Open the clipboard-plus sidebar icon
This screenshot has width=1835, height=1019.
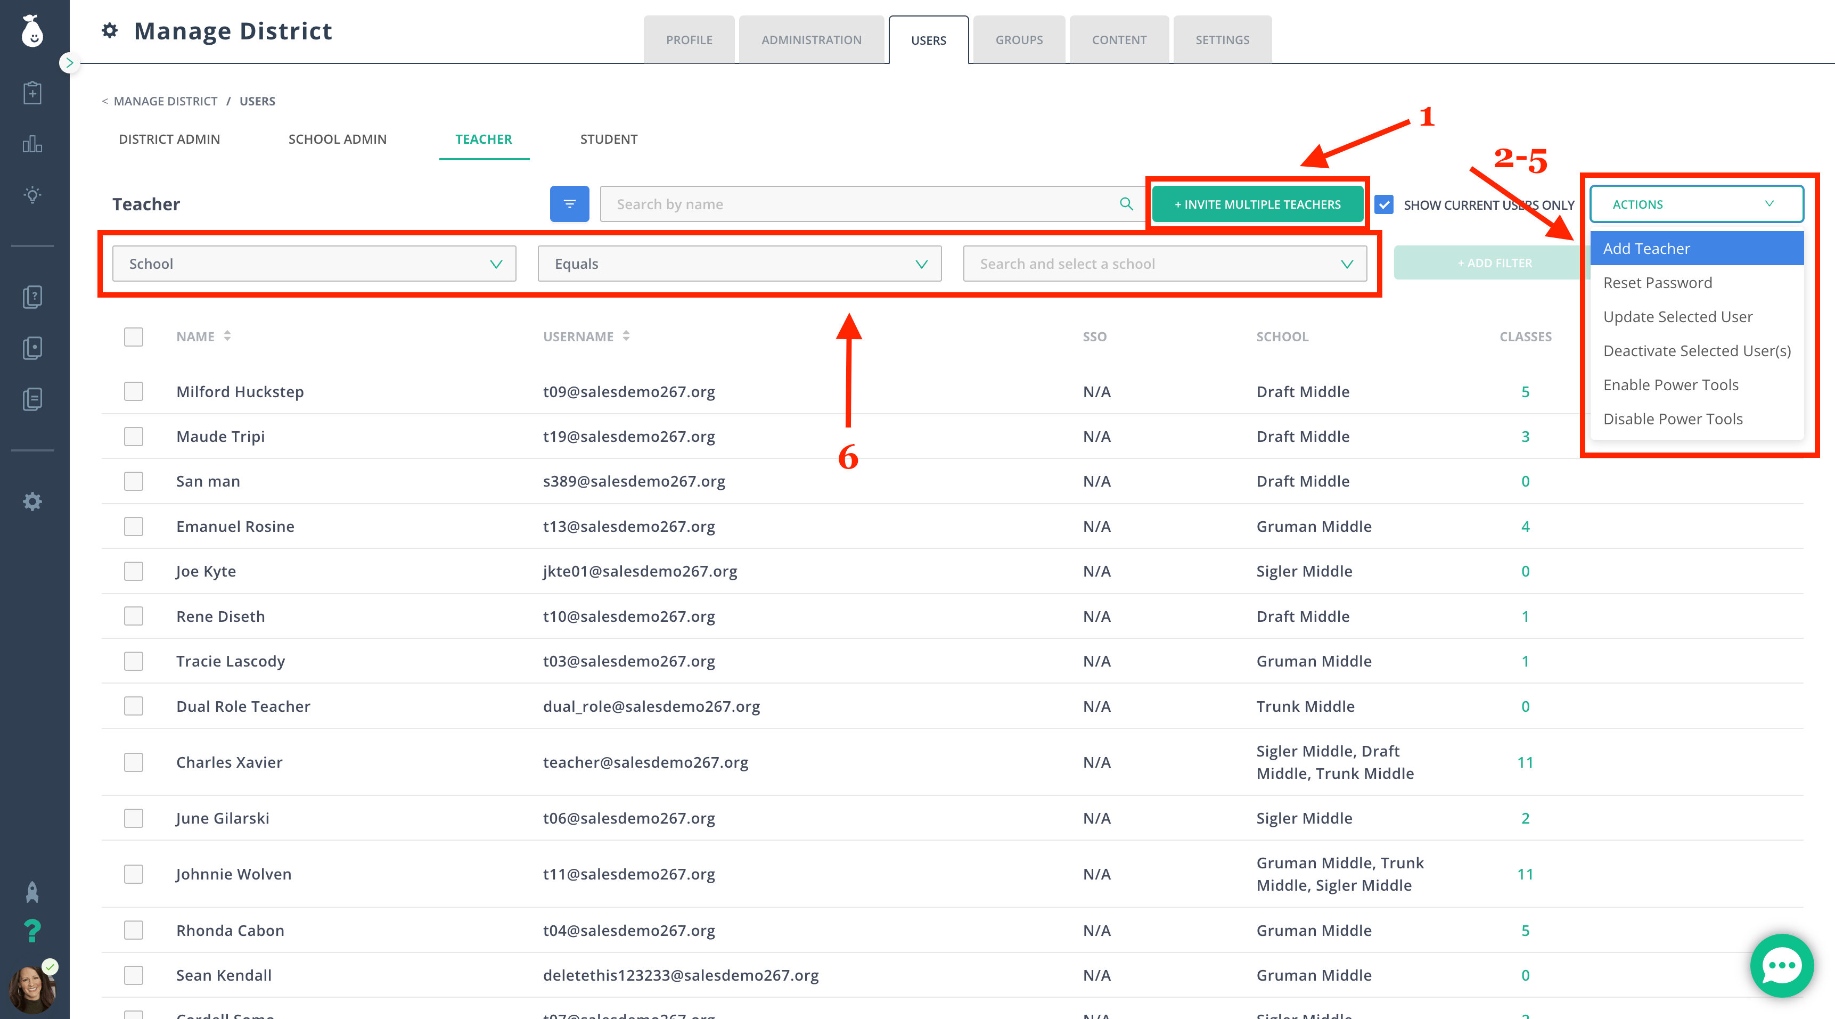[x=32, y=93]
